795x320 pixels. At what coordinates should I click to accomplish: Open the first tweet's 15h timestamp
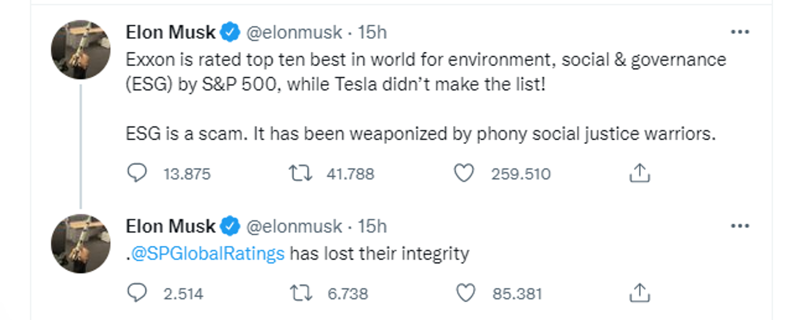(x=373, y=33)
